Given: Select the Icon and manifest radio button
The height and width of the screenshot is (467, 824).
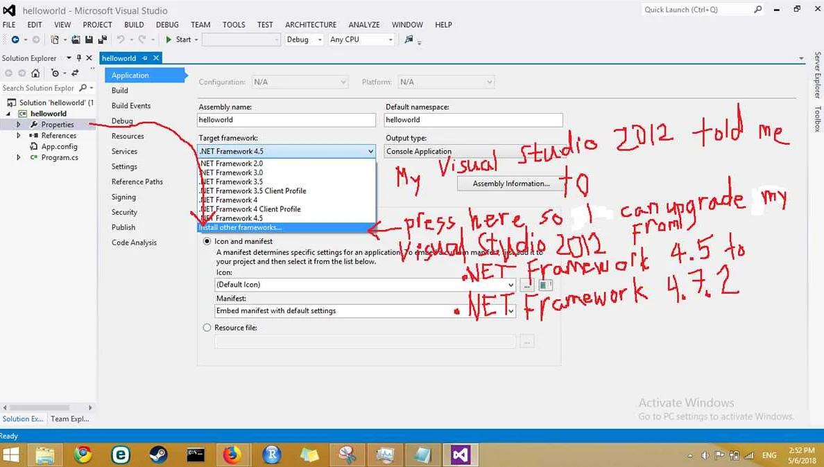Looking at the screenshot, I should [207, 241].
